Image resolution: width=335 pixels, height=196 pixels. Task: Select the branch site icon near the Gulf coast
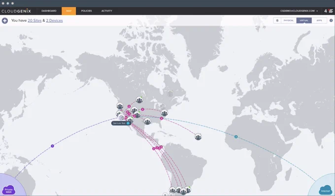pyautogui.click(x=147, y=121)
